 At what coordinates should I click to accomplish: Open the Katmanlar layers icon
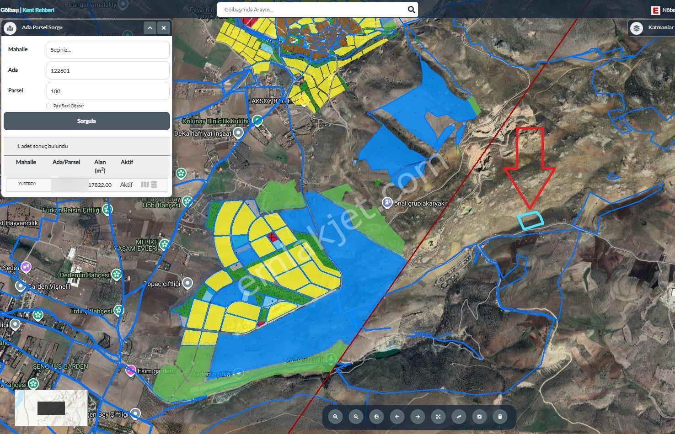[x=637, y=28]
